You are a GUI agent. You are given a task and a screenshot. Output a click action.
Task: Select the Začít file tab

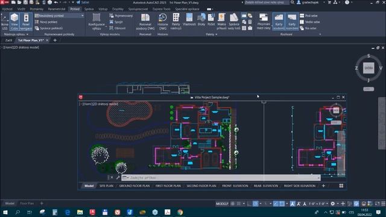[8, 40]
